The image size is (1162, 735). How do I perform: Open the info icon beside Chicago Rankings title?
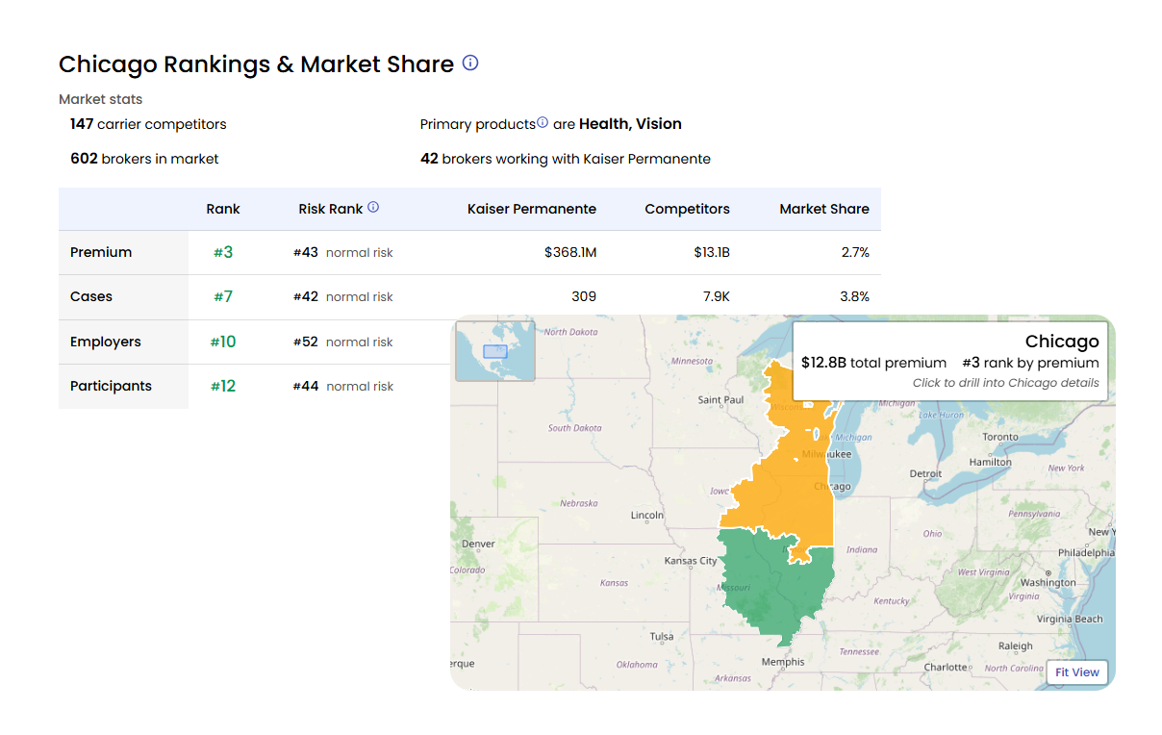click(469, 63)
